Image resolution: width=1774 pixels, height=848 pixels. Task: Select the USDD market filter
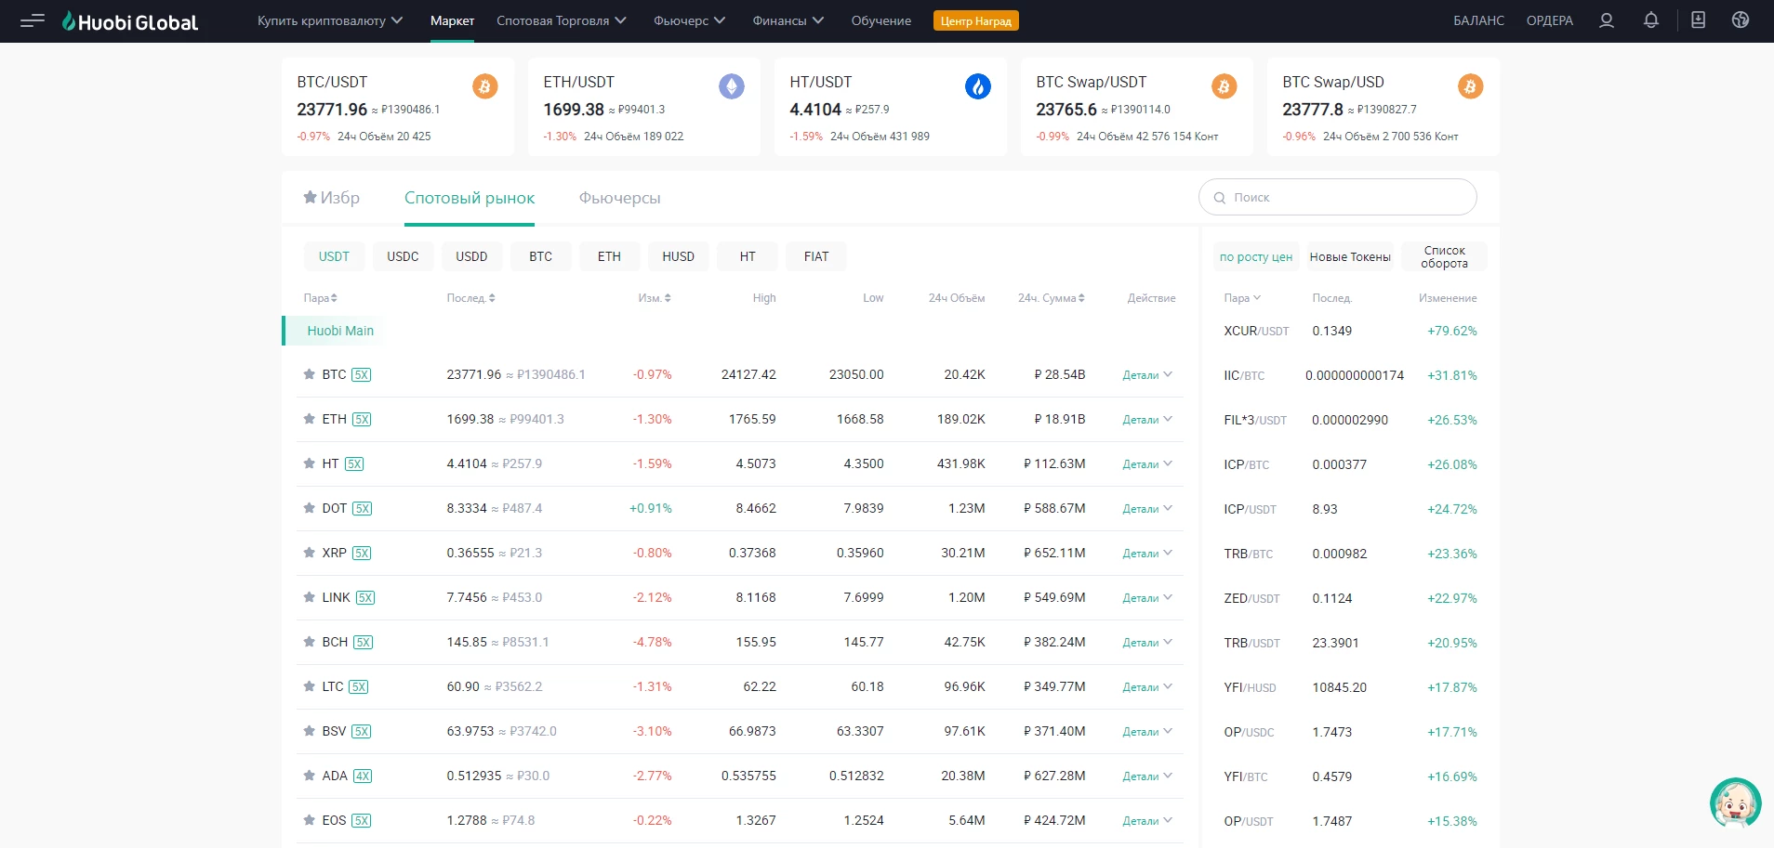[x=471, y=256]
